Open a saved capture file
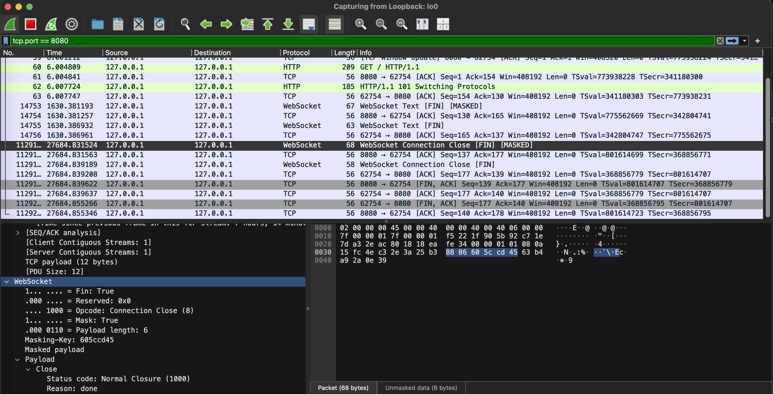 coord(97,24)
